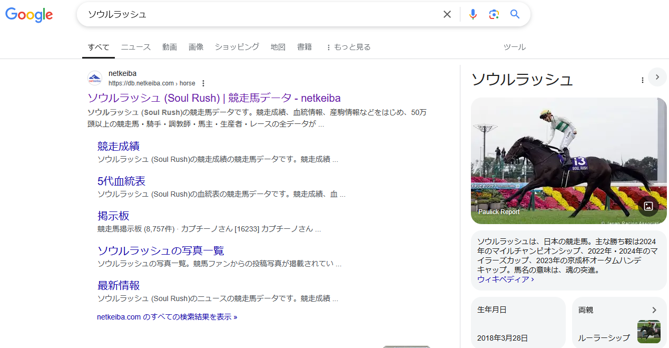Image resolution: width=669 pixels, height=348 pixels.
Task: Expand the もっと見る menu
Action: click(348, 47)
